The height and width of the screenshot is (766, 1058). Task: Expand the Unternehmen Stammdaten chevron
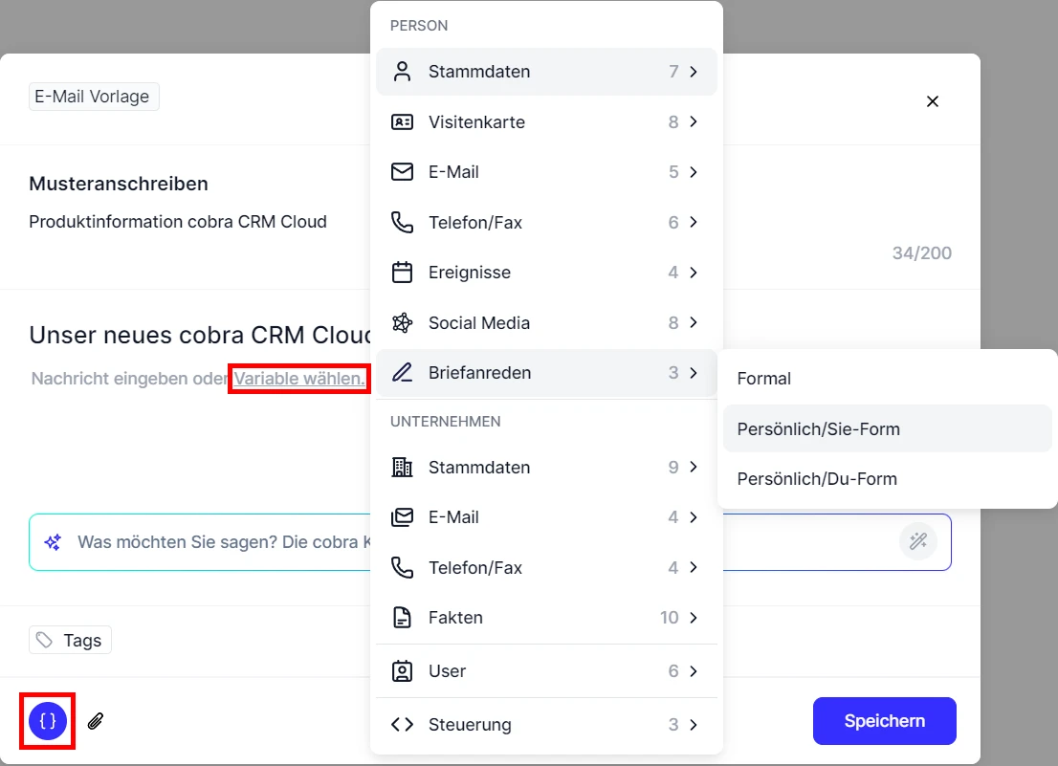point(694,467)
